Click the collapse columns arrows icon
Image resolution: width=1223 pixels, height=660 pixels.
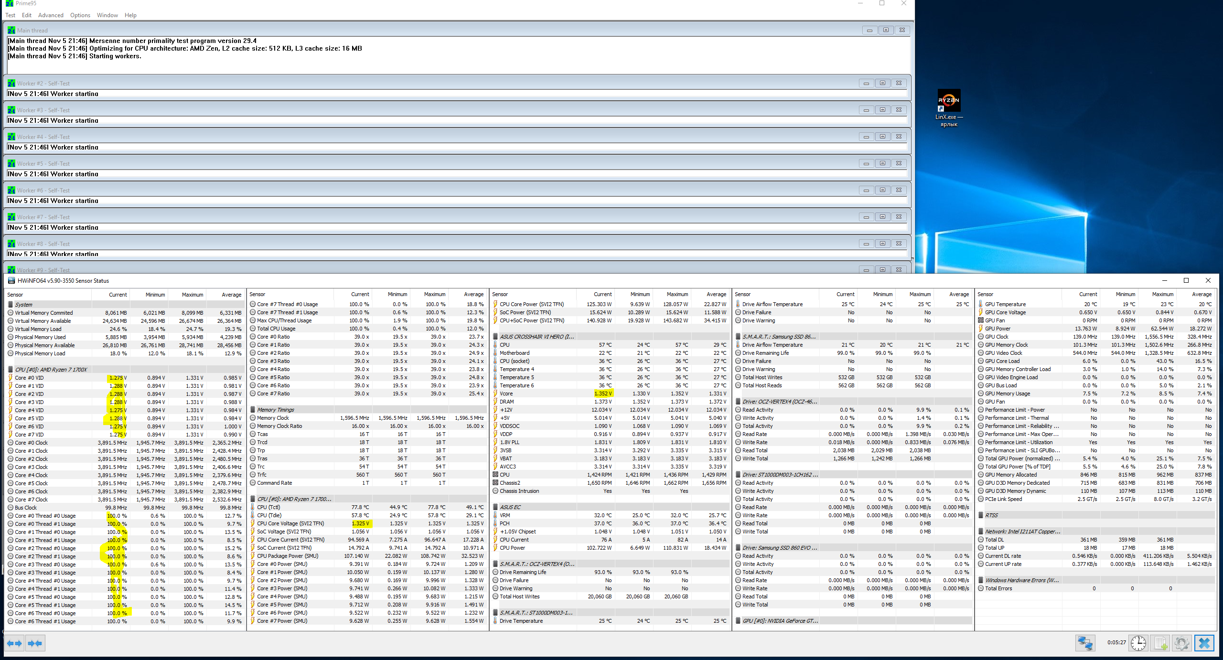tap(35, 643)
